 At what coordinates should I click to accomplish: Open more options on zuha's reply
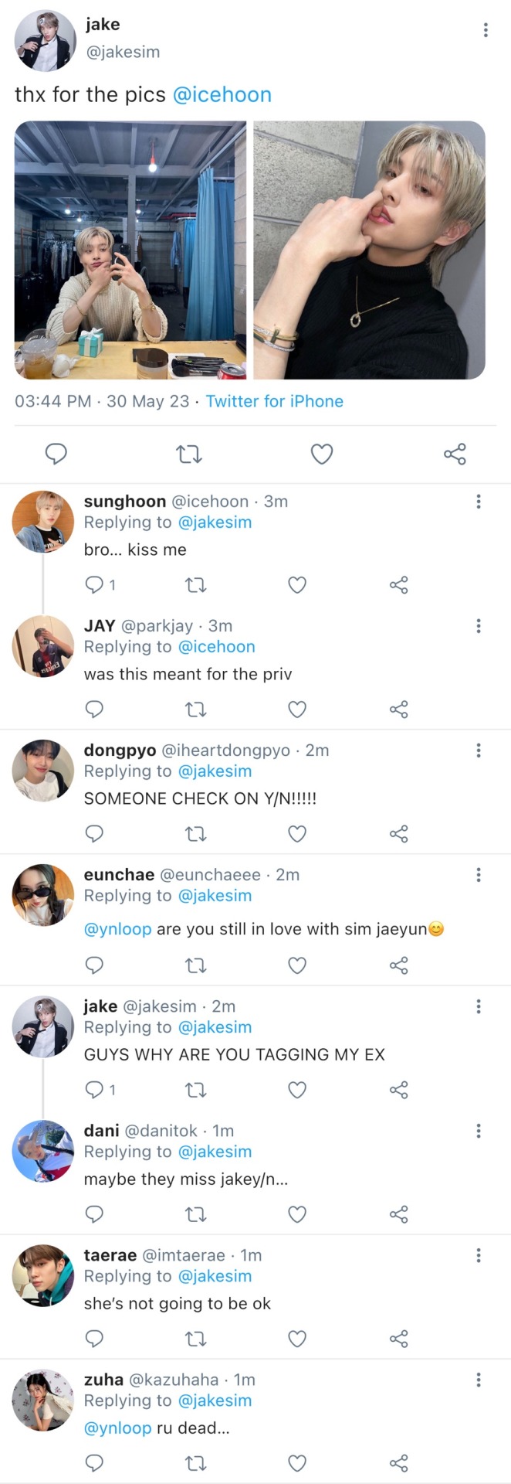[x=479, y=1380]
